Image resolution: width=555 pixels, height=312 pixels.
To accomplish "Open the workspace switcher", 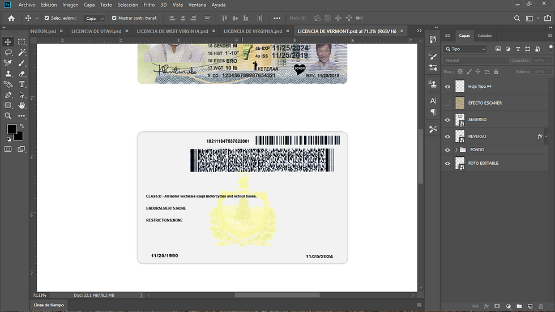I will coord(532,18).
